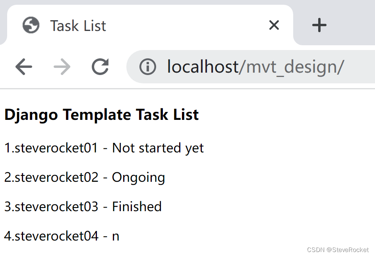This screenshot has width=375, height=256.
Task: Click the Ongoing status of steverocket02
Action: 138,177
